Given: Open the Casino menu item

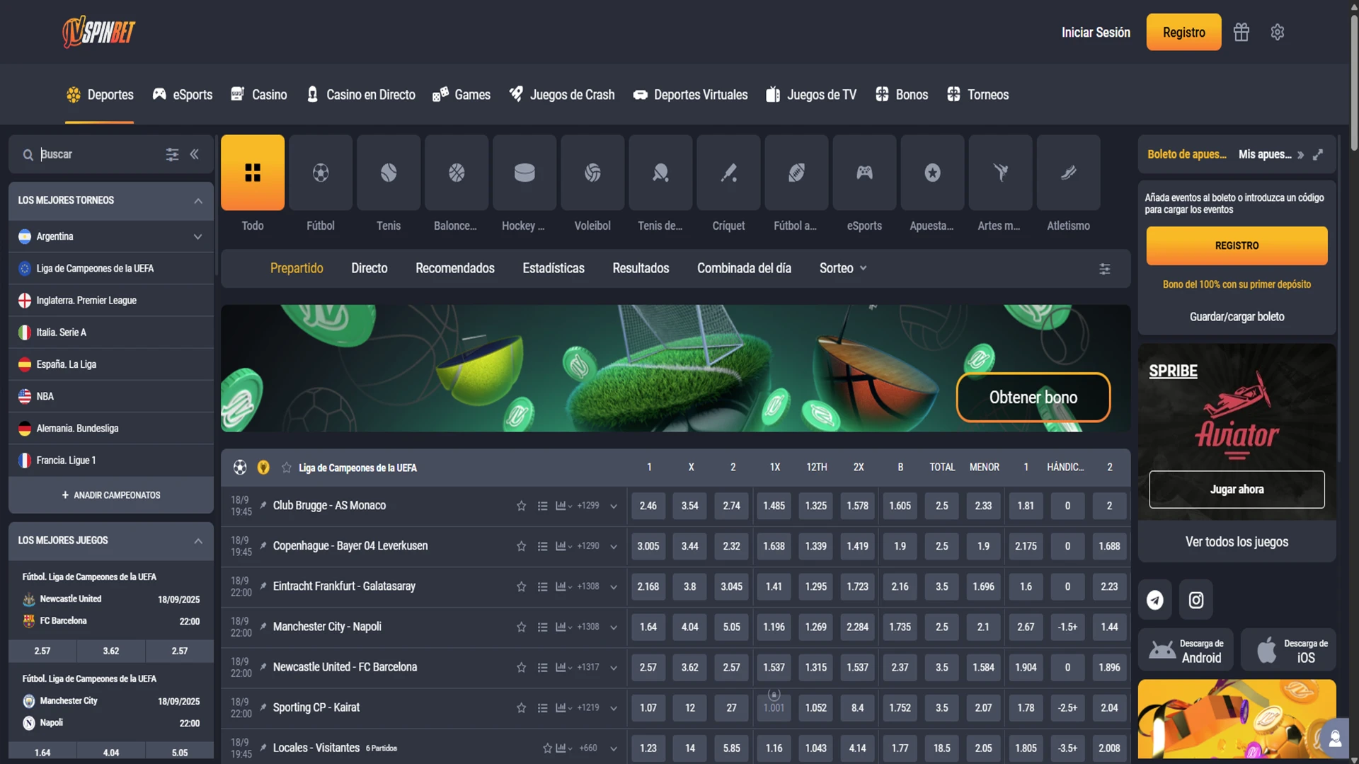Looking at the screenshot, I should (x=259, y=95).
